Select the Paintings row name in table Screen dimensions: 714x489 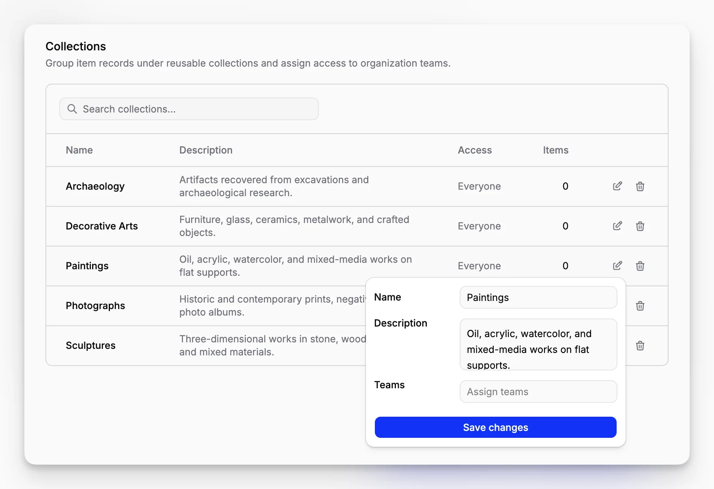coord(87,266)
